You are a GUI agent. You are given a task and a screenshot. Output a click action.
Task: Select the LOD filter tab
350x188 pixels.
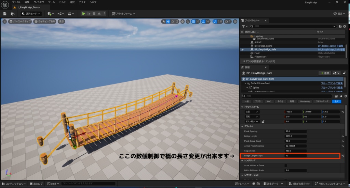coord(269,101)
